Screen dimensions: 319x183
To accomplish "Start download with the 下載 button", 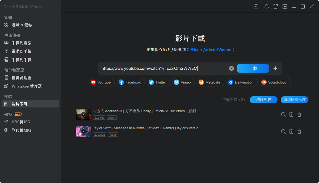I will click(253, 68).
